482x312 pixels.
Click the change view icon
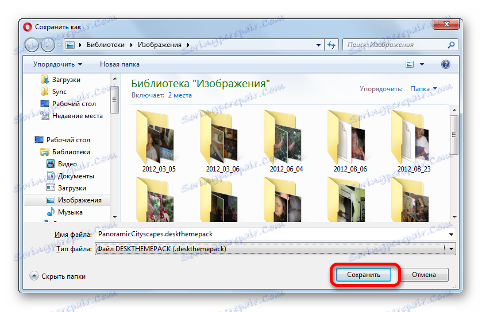[x=410, y=64]
